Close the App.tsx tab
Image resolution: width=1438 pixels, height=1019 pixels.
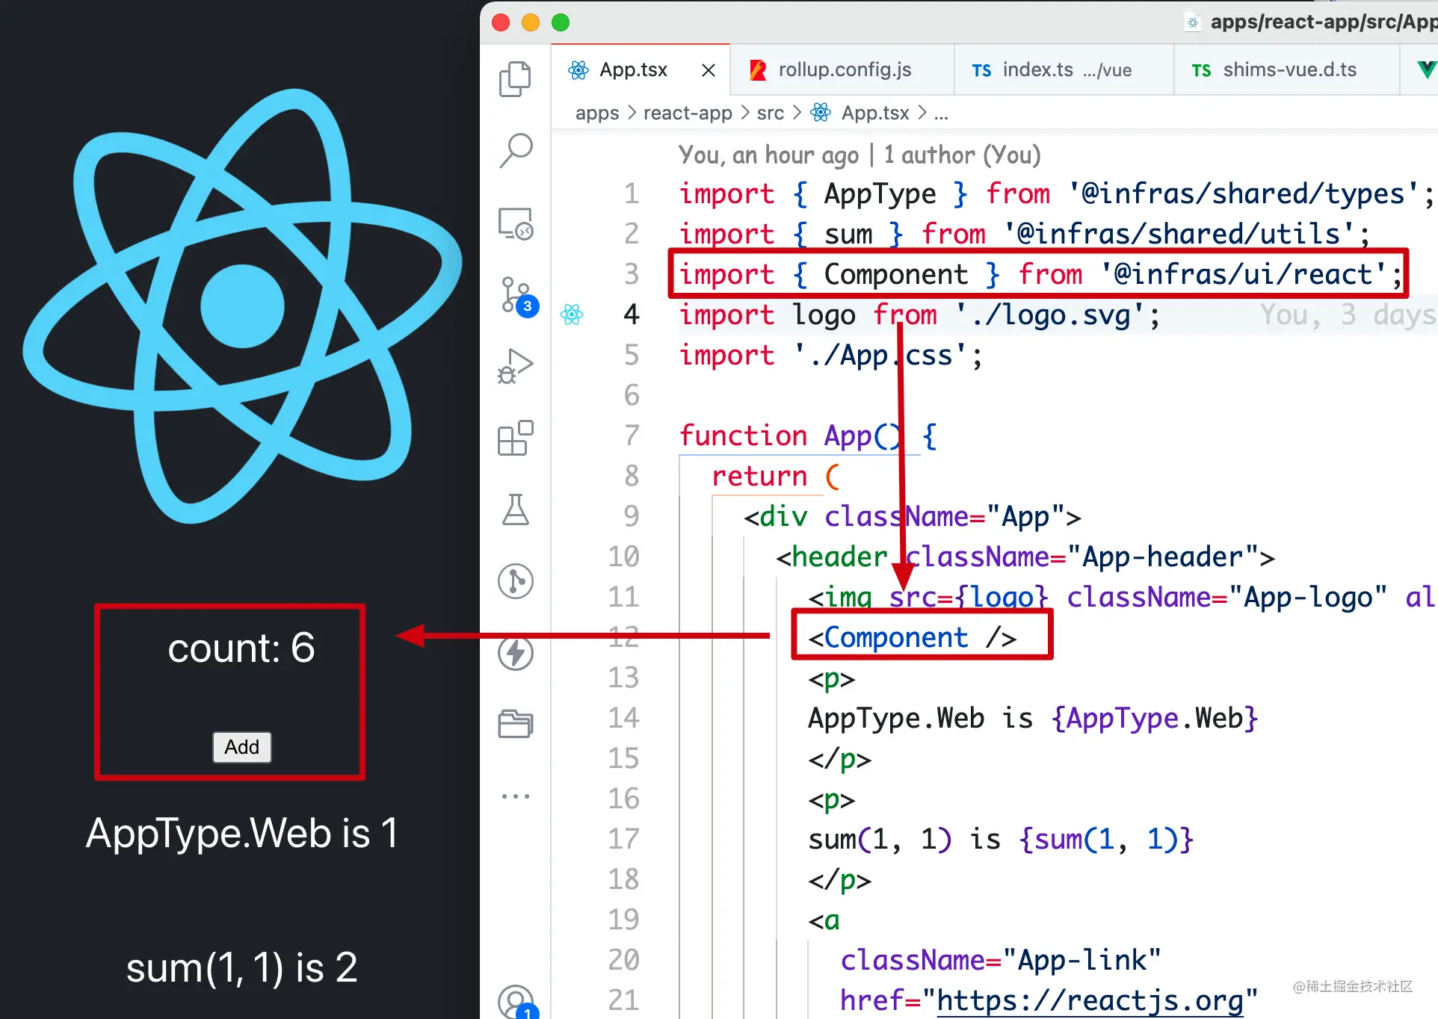tap(709, 70)
